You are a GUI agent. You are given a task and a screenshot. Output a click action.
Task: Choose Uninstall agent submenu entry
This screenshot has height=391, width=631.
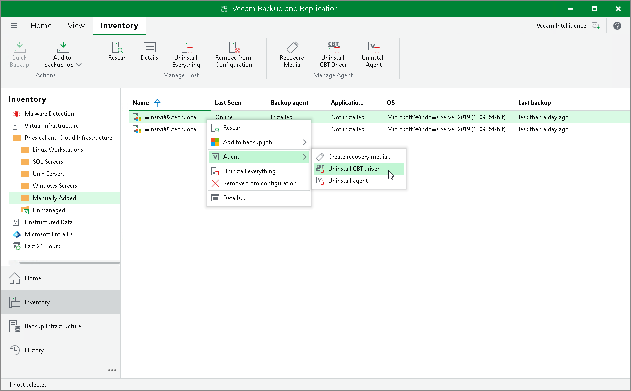click(359, 181)
